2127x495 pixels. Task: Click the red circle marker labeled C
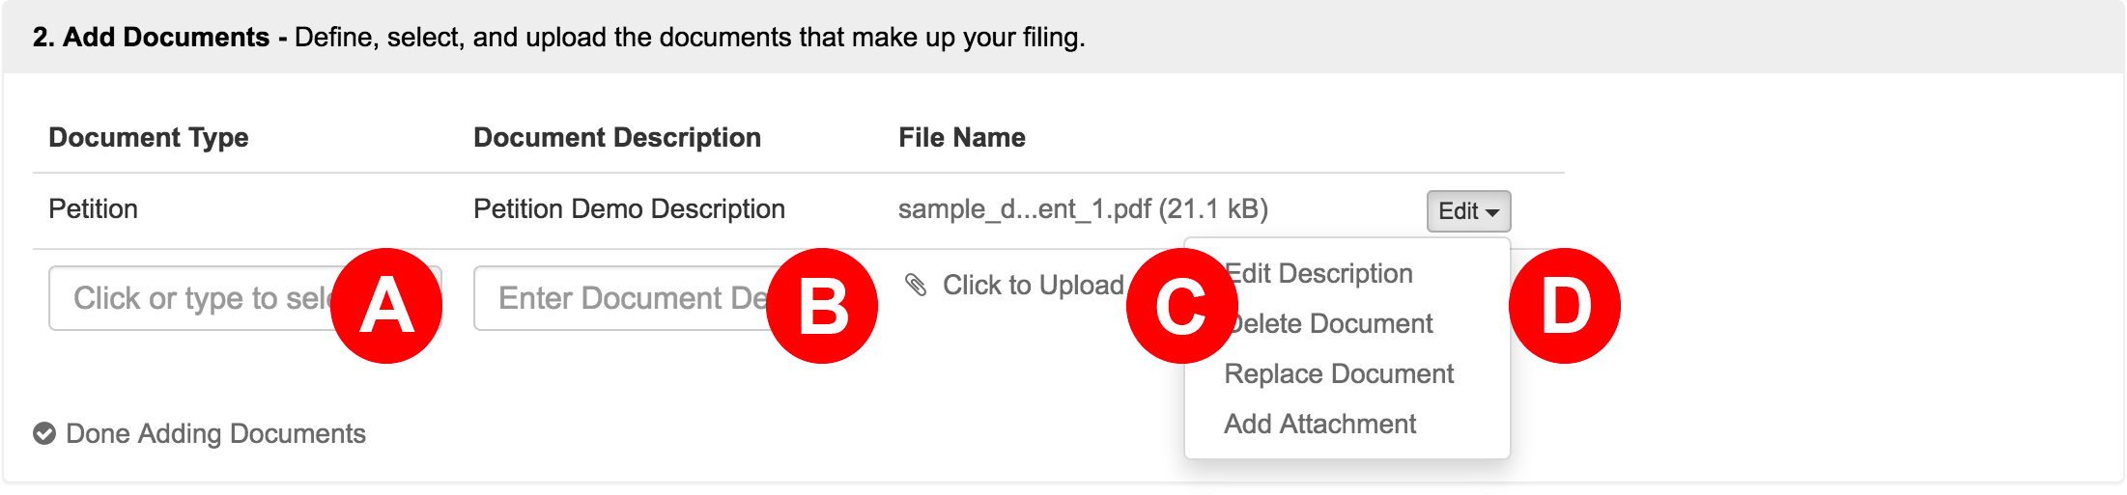[1182, 306]
